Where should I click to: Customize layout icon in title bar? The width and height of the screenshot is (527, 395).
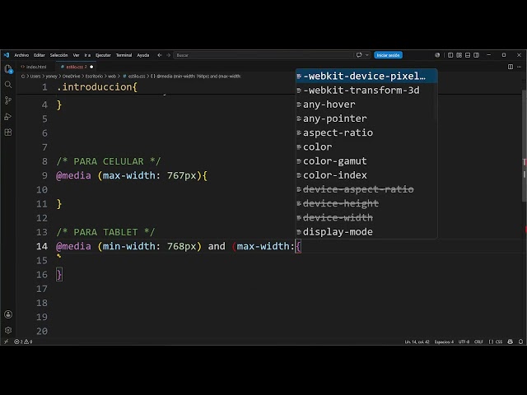click(459, 55)
